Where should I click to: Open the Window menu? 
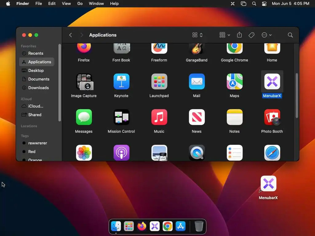(x=96, y=4)
